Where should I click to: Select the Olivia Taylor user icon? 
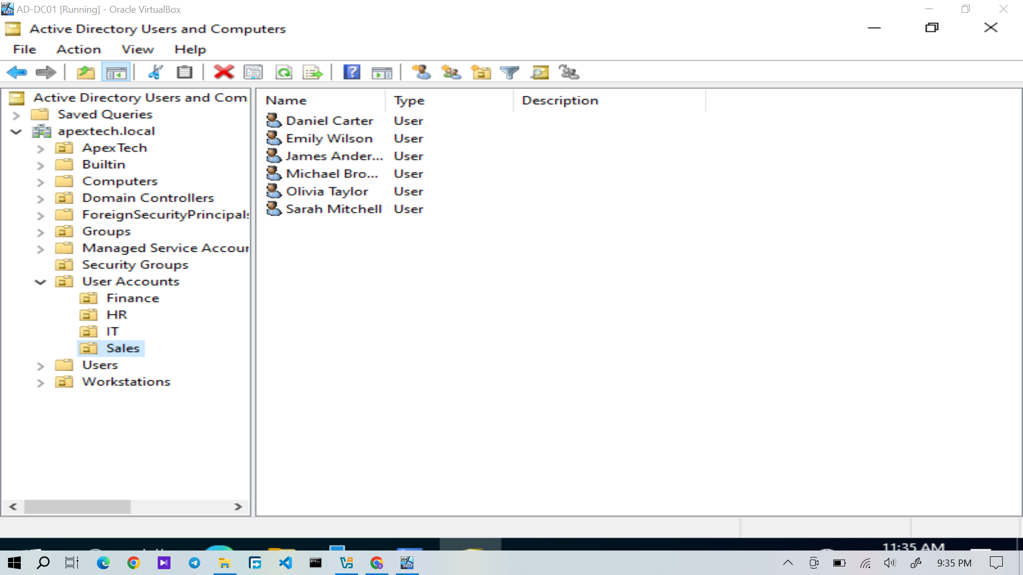(x=274, y=191)
